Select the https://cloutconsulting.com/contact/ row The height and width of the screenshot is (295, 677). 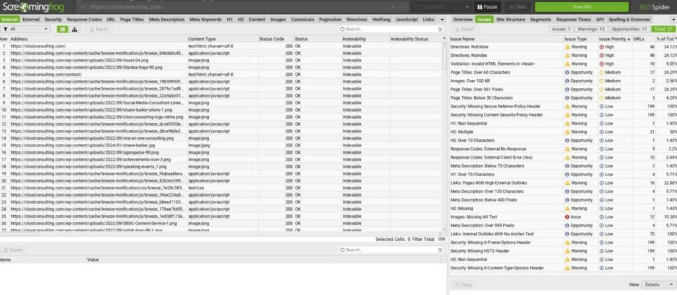[x=221, y=74]
